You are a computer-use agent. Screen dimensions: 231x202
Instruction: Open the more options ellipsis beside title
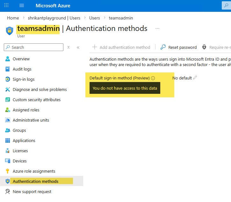point(157,28)
